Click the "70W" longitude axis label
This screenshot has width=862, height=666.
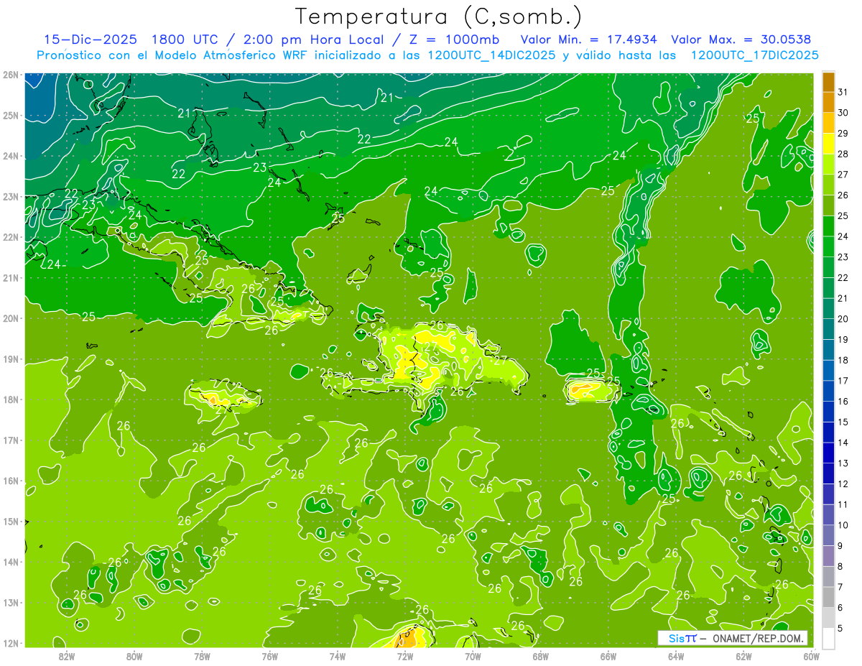coord(473,656)
